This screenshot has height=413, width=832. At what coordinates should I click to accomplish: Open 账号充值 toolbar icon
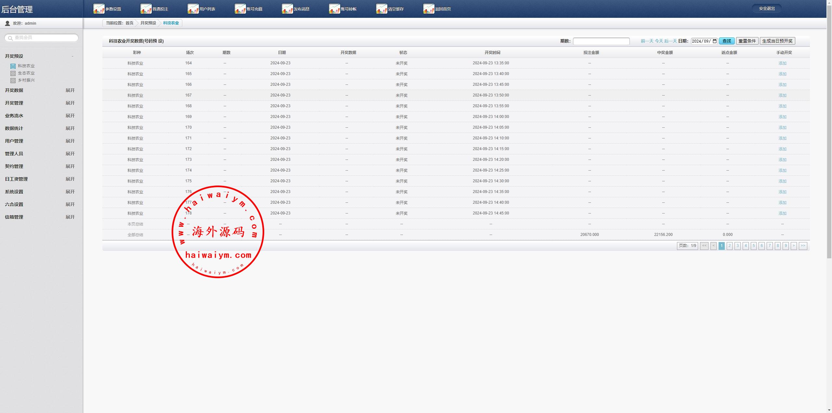pos(240,9)
